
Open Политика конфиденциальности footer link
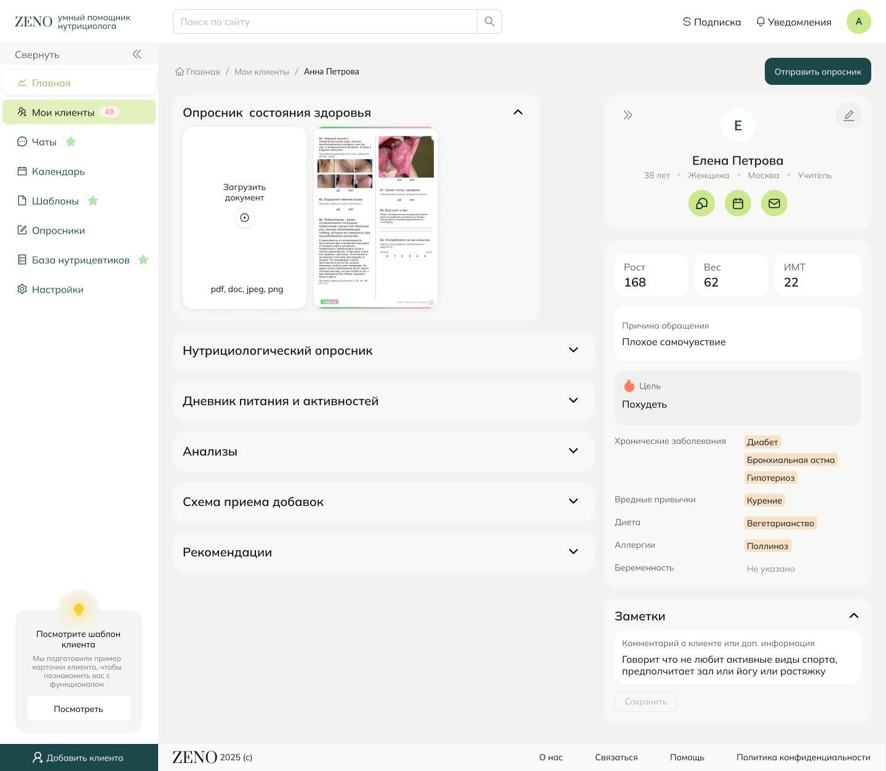click(804, 757)
